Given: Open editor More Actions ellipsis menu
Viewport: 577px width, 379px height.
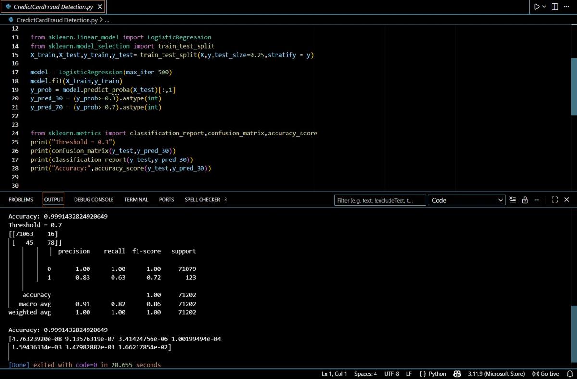Looking at the screenshot, I should pyautogui.click(x=567, y=7).
